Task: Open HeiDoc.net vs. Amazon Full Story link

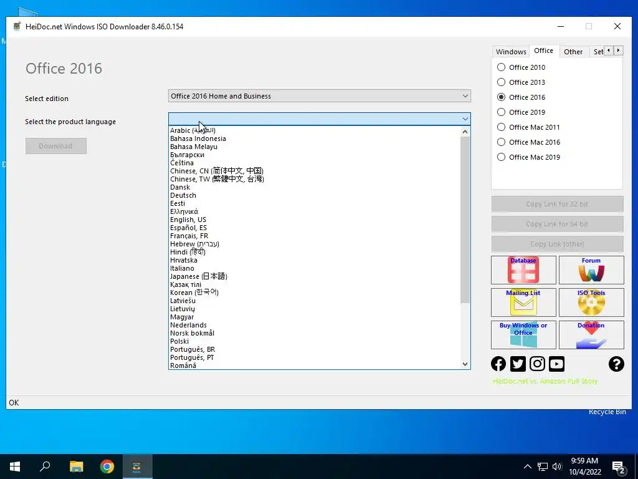Action: point(545,381)
